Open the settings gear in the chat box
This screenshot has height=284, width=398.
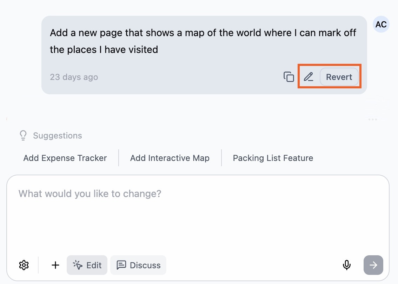(x=24, y=265)
